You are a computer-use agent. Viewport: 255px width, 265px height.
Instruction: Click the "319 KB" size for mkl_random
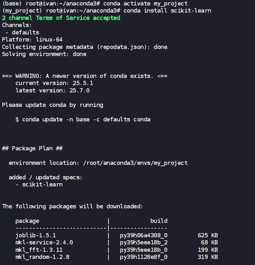point(208,257)
